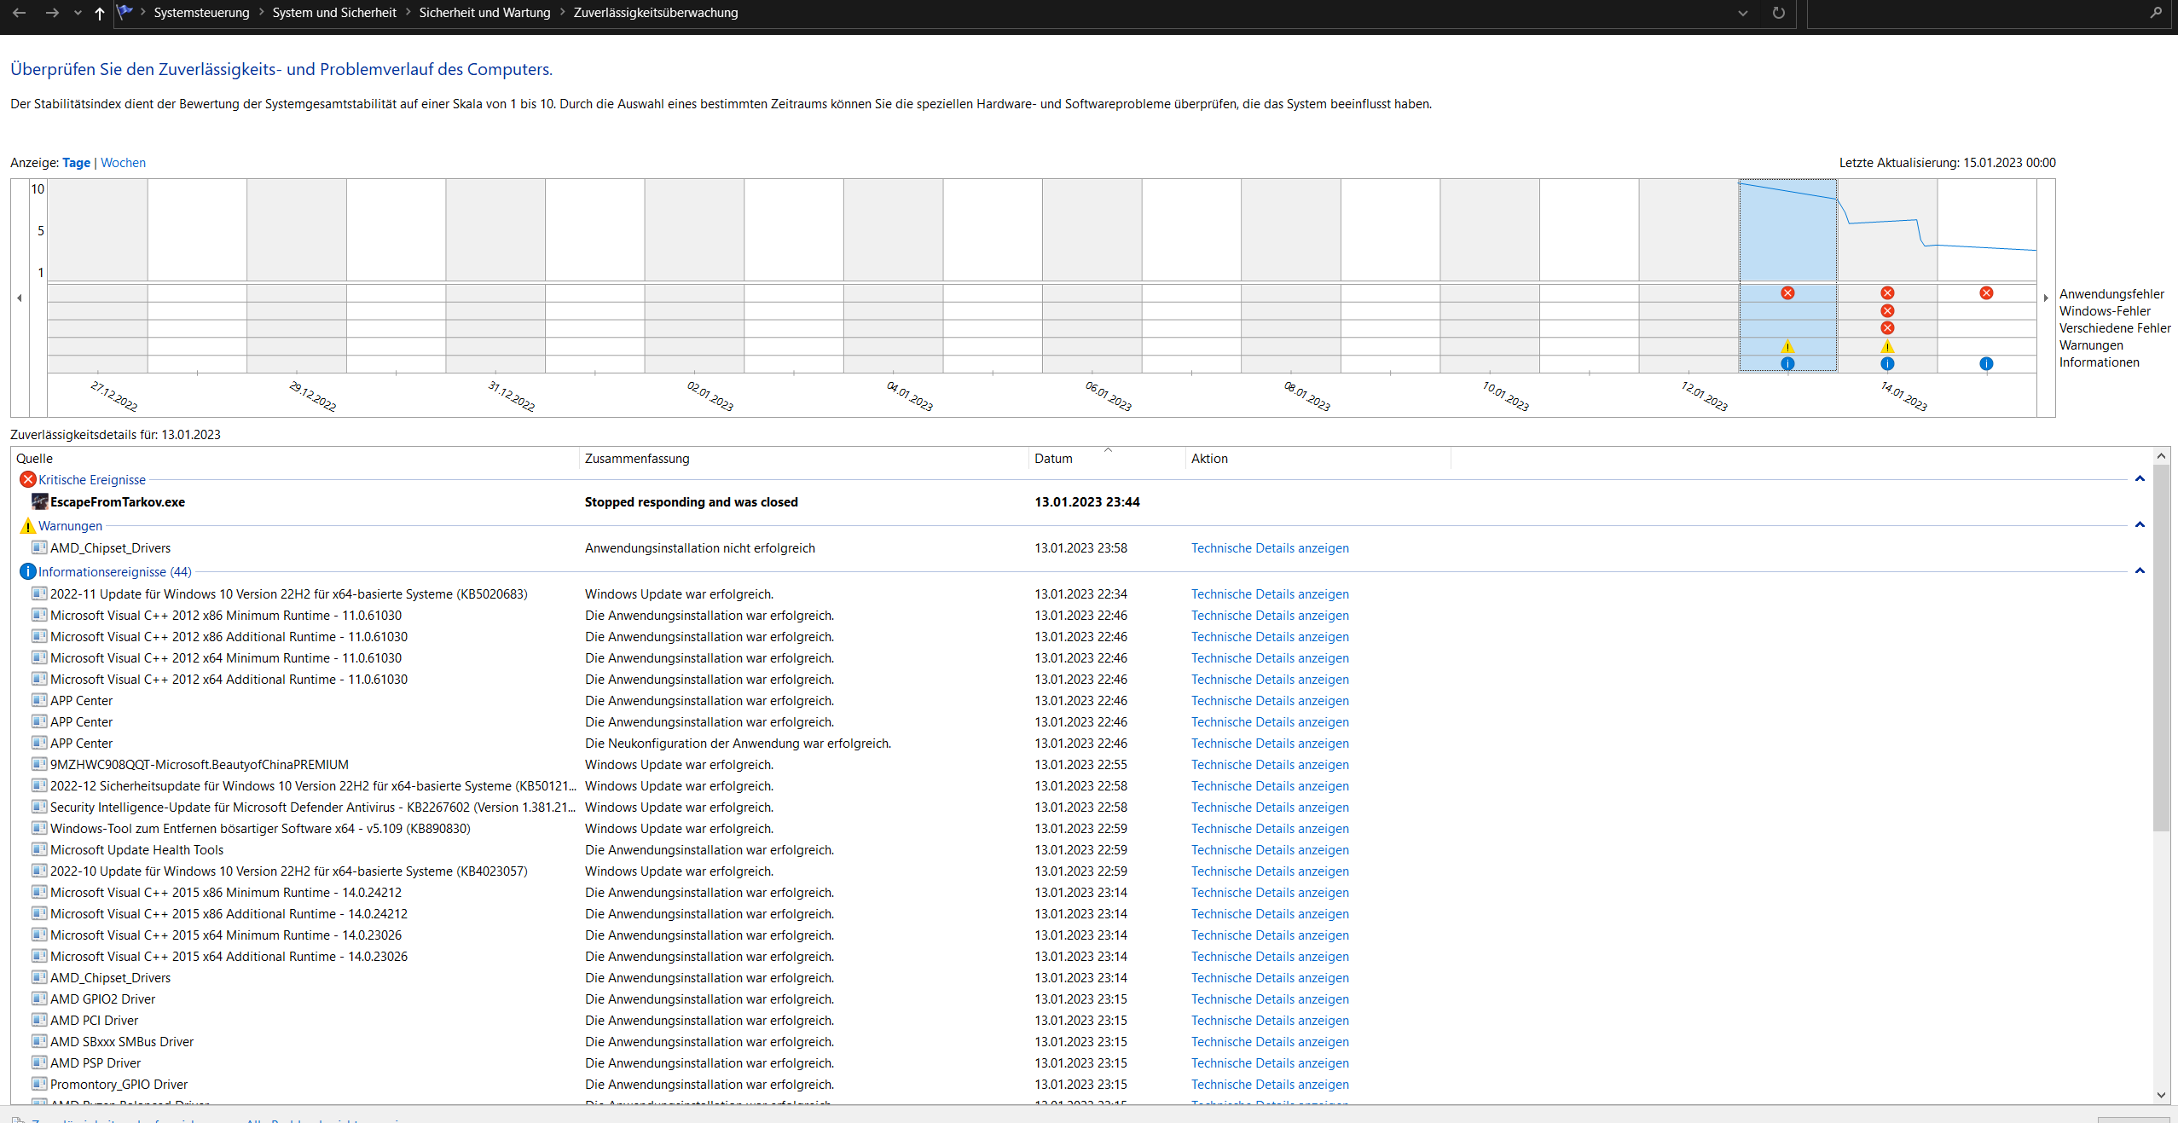Open address bar history dropdown
Viewport: 2178px width, 1123px height.
[1742, 13]
